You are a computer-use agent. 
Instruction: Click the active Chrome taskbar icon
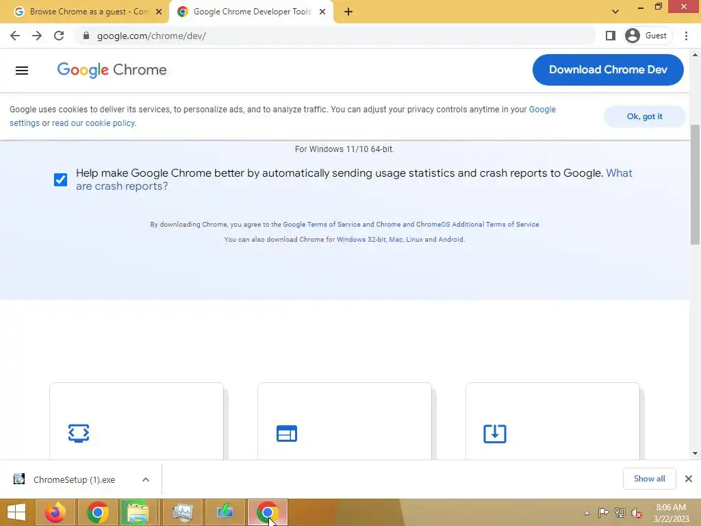click(268, 512)
